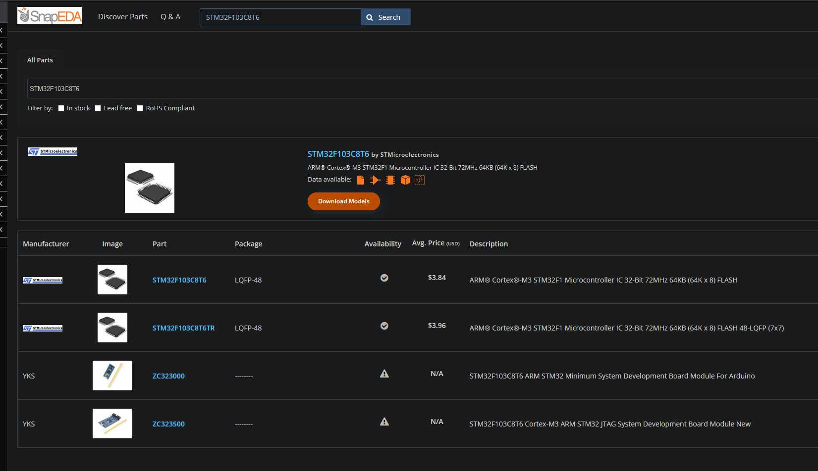Open the ZC323000 part link
This screenshot has width=818, height=471.
click(168, 376)
